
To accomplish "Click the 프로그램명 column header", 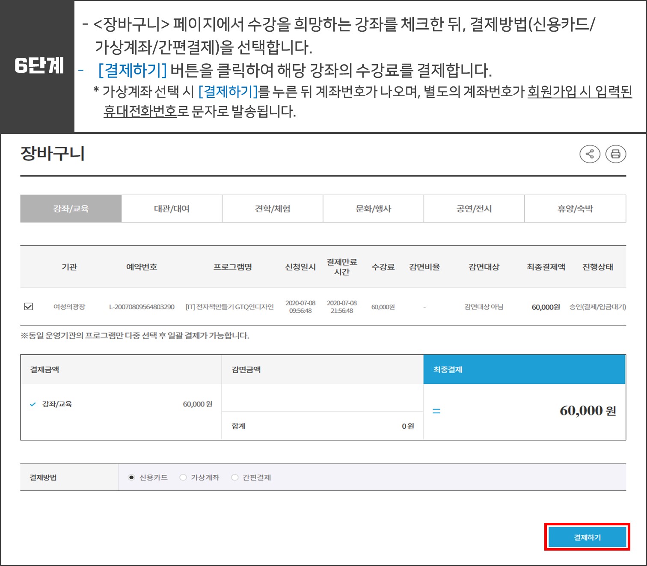I will click(233, 267).
